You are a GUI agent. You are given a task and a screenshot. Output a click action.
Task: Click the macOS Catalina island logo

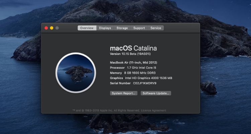pos(76,73)
